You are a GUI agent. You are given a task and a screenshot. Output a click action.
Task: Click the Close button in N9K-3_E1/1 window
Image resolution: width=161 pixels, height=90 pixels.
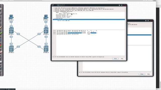point(115,59)
